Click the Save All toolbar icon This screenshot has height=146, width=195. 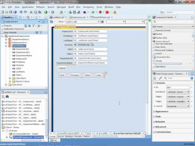pyautogui.click(x=15, y=12)
